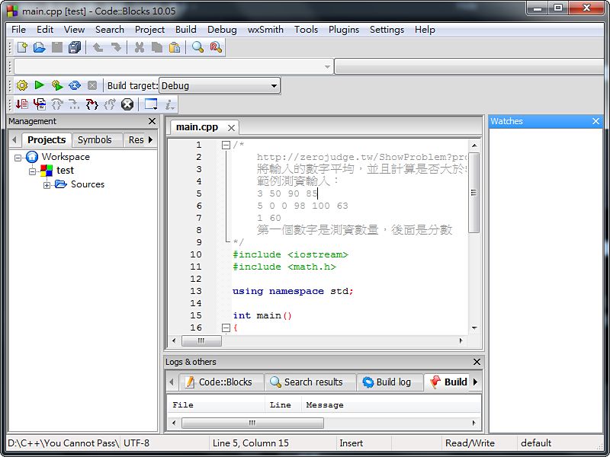Screen dimensions: 610x457
Task: Click the Undo arrow icon
Action: (98, 47)
